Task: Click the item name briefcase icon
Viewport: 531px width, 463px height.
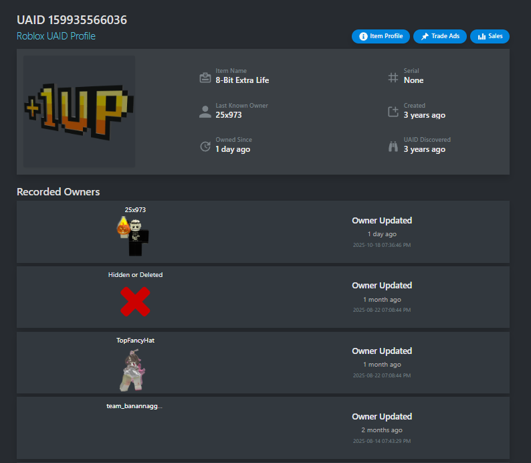Action: tap(205, 78)
